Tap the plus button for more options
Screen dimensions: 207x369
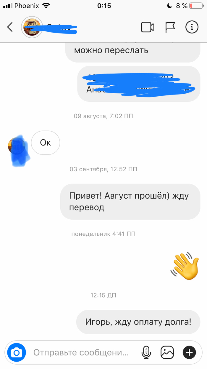click(x=189, y=352)
